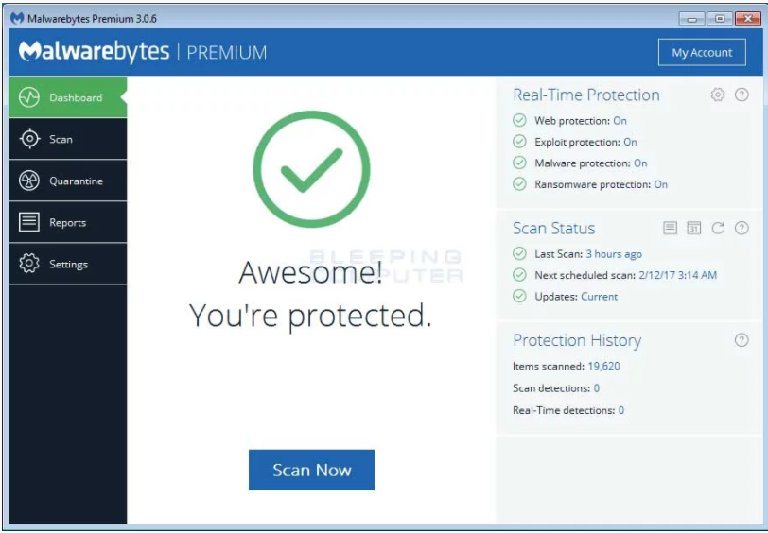Open help for Protection History

click(x=742, y=340)
